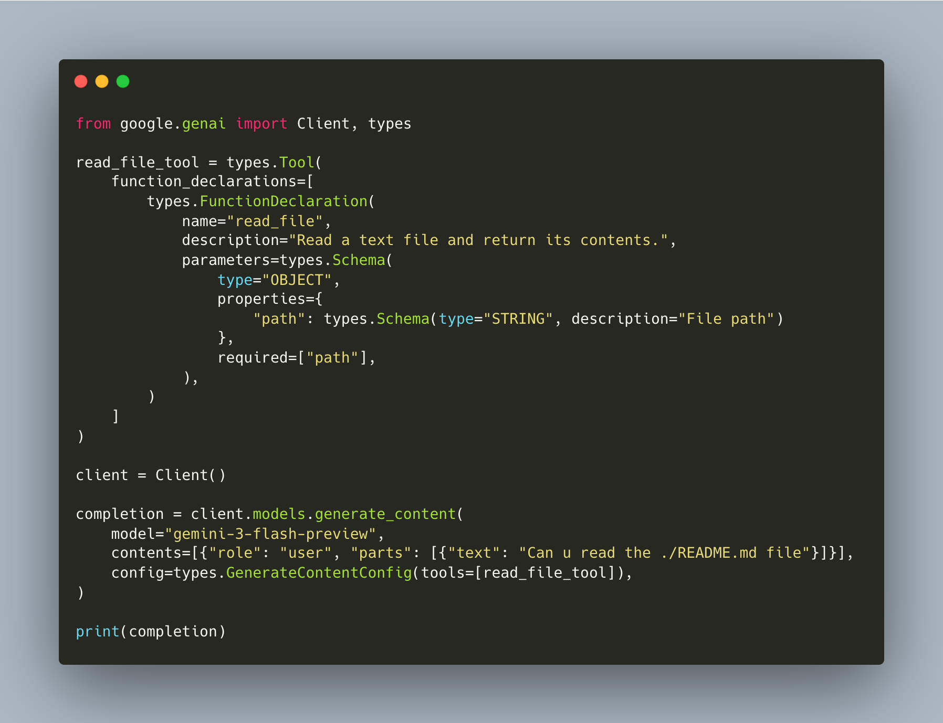The width and height of the screenshot is (943, 723).
Task: Click the 'required' parameter name
Action: (x=253, y=358)
